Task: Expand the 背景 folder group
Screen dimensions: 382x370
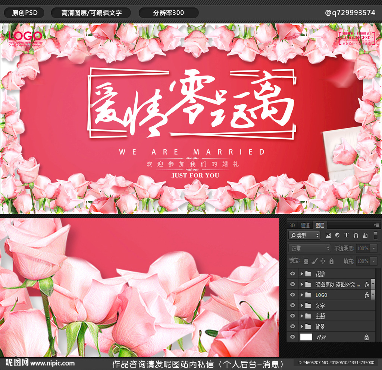Action: (x=301, y=326)
